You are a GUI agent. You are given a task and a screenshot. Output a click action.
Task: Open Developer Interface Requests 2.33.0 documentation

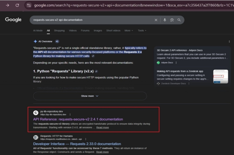(x=77, y=144)
